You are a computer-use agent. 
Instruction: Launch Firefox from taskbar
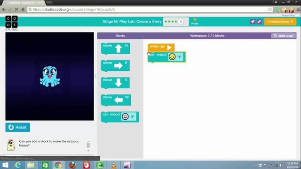coord(72,165)
